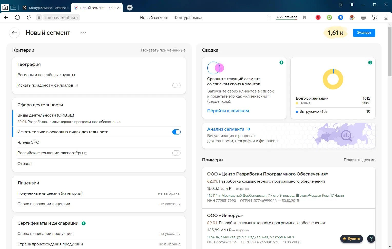392x249 pixels.
Task: Click the 1,61 к count badge
Action: click(336, 33)
